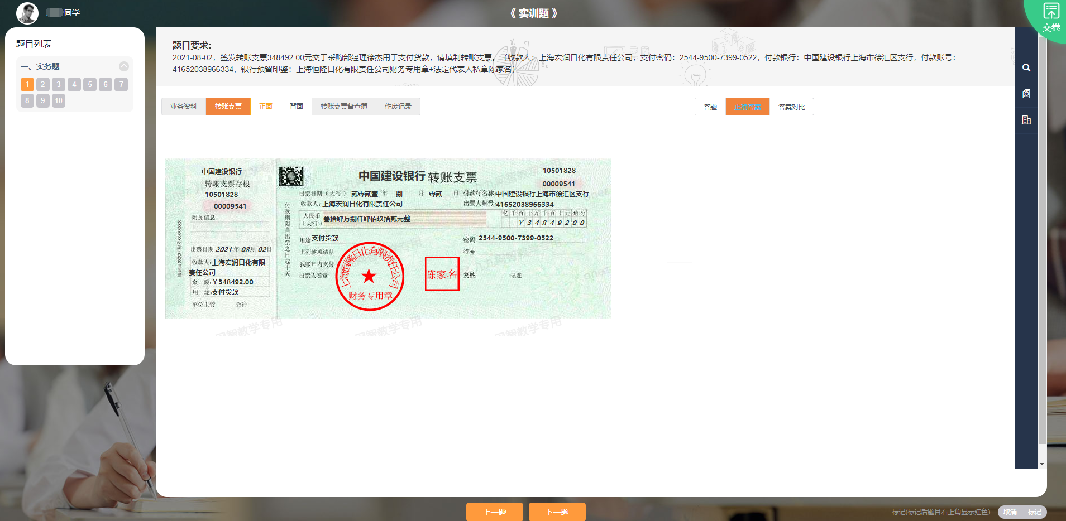
Task: Click the payee field 上海宏润日化有限责任公司
Action: click(x=362, y=204)
